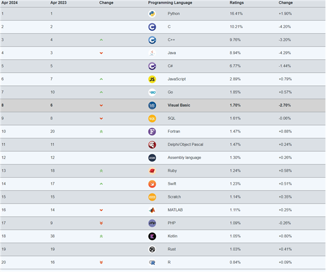
Task: Click the Swift logo icon
Action: (152, 184)
